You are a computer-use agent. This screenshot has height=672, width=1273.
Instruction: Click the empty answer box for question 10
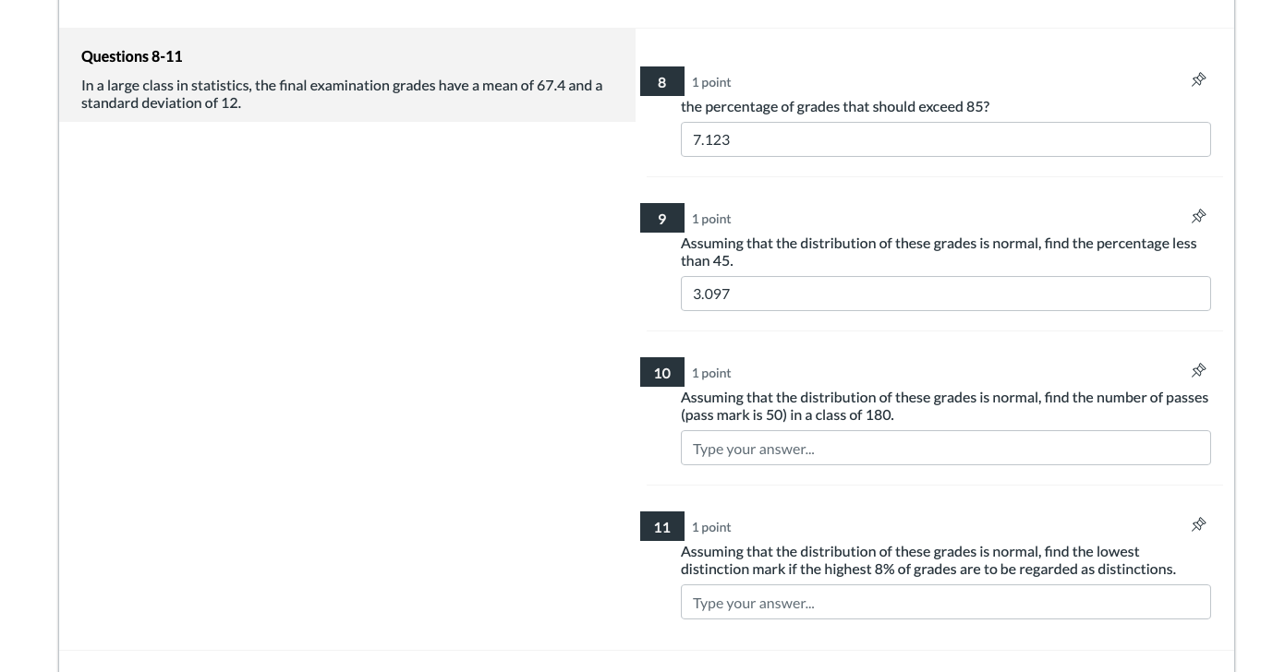coord(945,448)
